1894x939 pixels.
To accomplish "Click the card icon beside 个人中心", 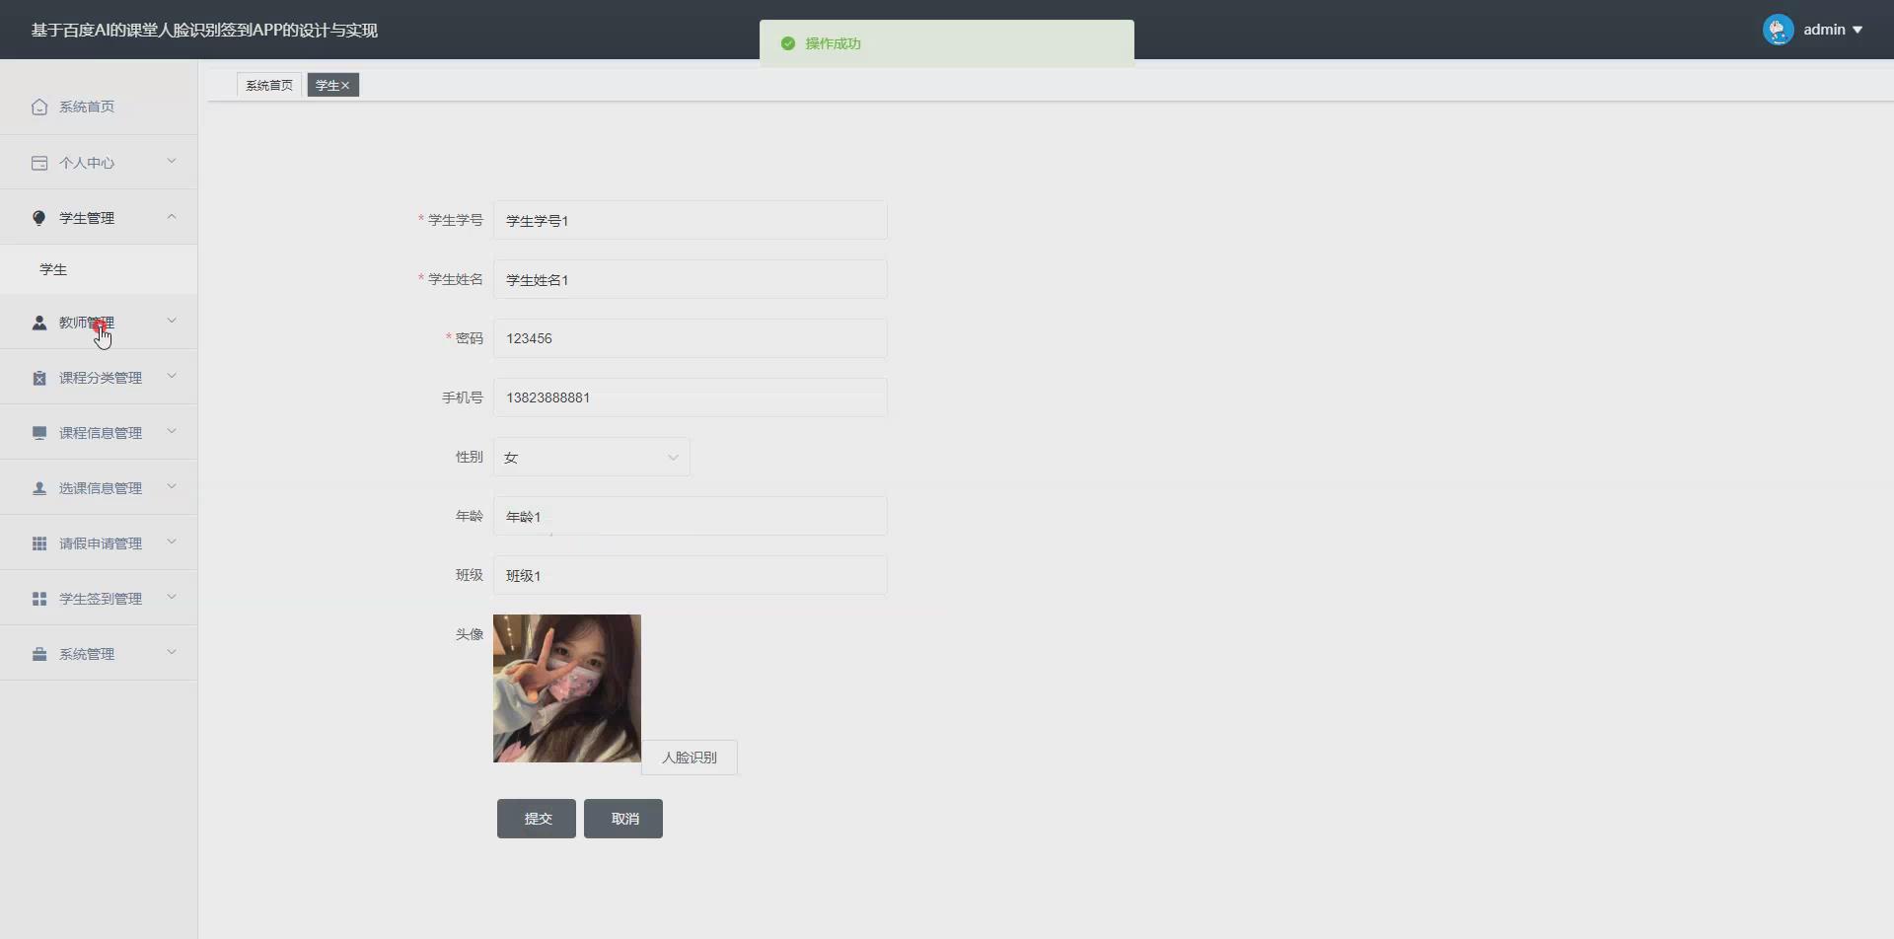I will click(39, 163).
